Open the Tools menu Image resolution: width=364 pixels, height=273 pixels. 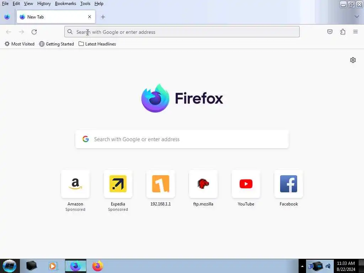(85, 4)
